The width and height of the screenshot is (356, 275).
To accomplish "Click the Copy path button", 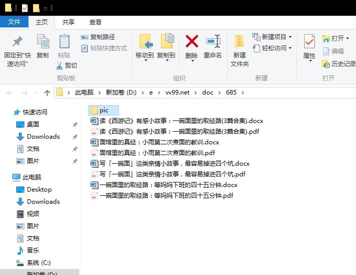I will pos(98,37).
